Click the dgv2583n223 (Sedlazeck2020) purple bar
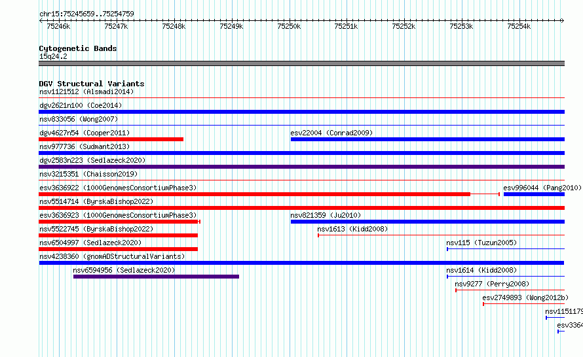Image resolution: width=583 pixels, height=357 pixels. point(301,167)
